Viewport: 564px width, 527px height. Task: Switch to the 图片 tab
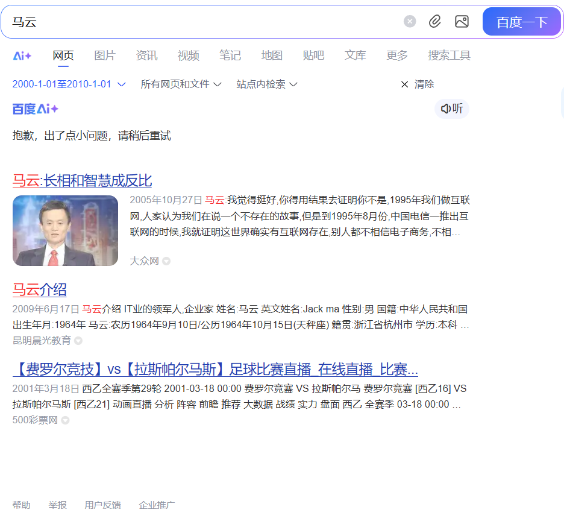105,55
